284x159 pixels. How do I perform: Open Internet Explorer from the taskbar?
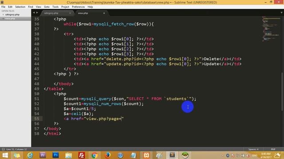30,155
